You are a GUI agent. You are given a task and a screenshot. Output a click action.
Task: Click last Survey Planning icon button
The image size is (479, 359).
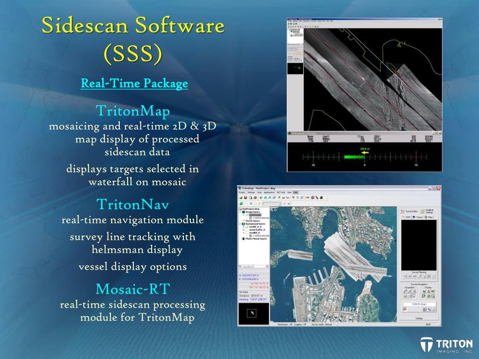[434, 276]
